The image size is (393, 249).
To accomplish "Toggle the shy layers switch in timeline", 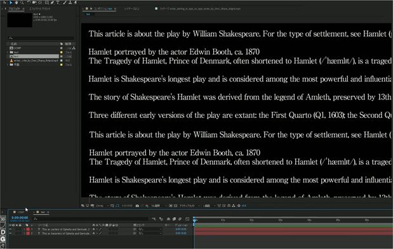I will coord(168,219).
